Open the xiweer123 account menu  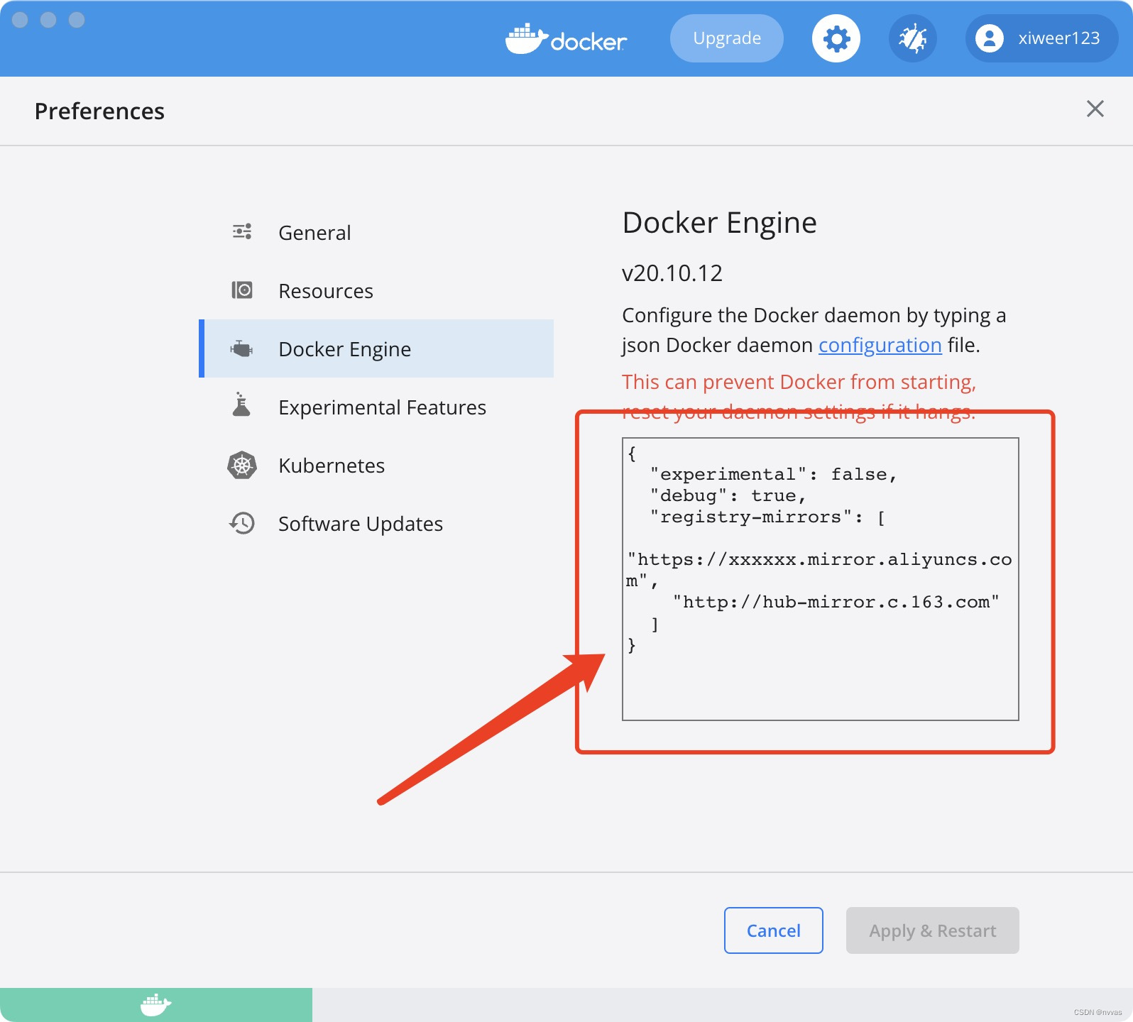click(1041, 38)
